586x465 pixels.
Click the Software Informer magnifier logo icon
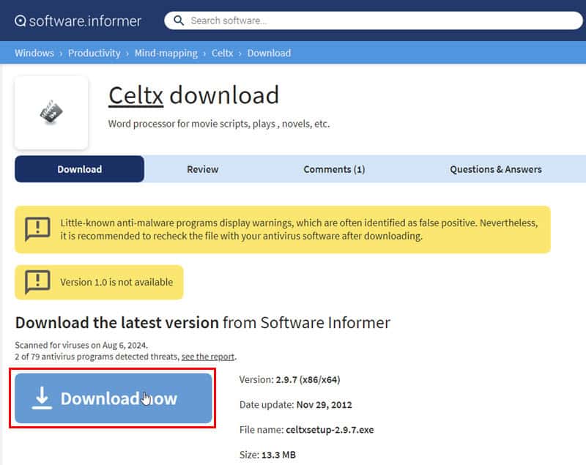(x=21, y=21)
